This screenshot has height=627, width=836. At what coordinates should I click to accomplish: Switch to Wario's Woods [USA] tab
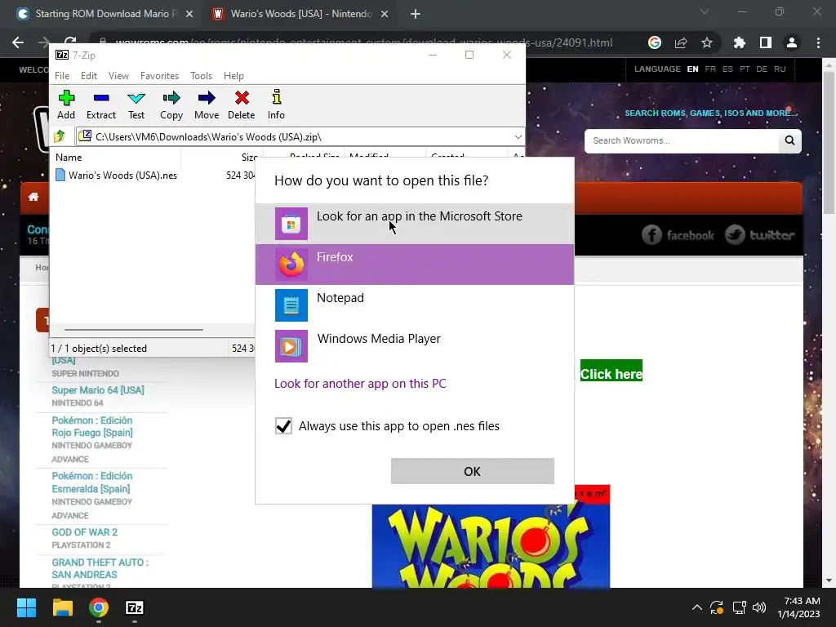click(x=300, y=14)
